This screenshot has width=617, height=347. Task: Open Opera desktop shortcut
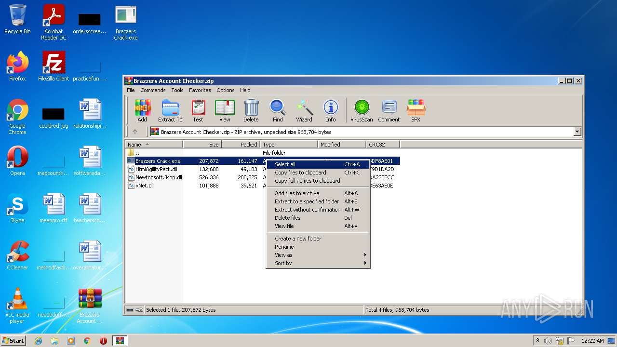pyautogui.click(x=17, y=161)
